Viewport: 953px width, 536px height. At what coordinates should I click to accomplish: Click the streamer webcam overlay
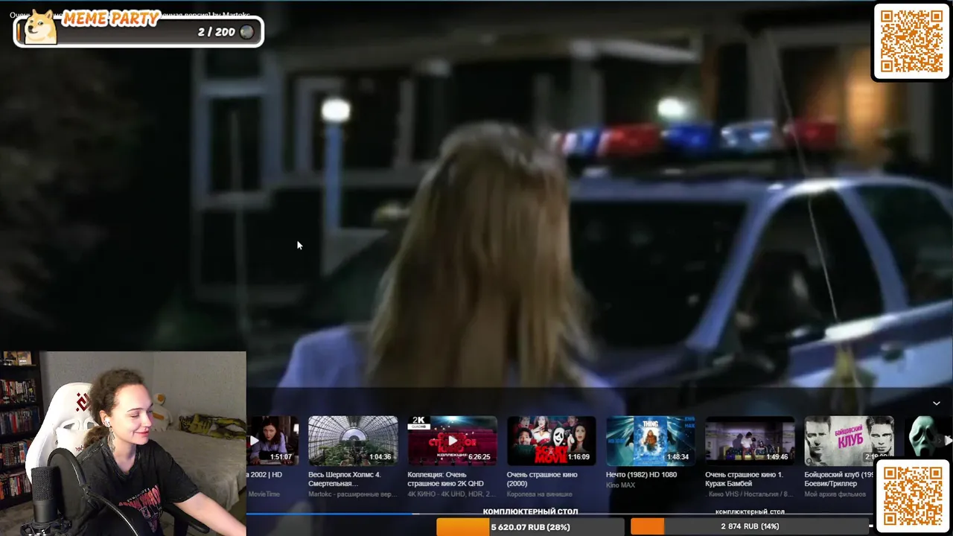tap(123, 444)
